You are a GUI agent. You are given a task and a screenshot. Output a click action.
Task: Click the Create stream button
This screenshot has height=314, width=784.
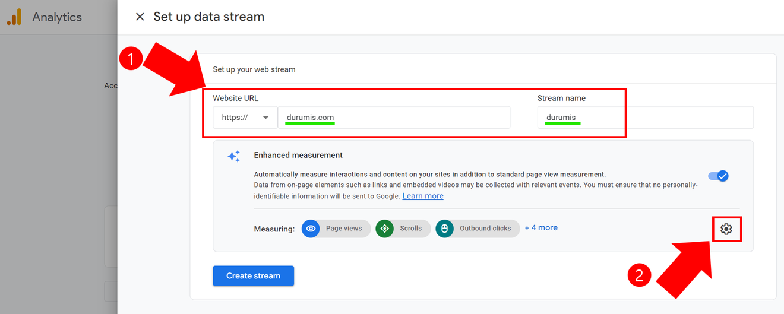[x=254, y=275]
